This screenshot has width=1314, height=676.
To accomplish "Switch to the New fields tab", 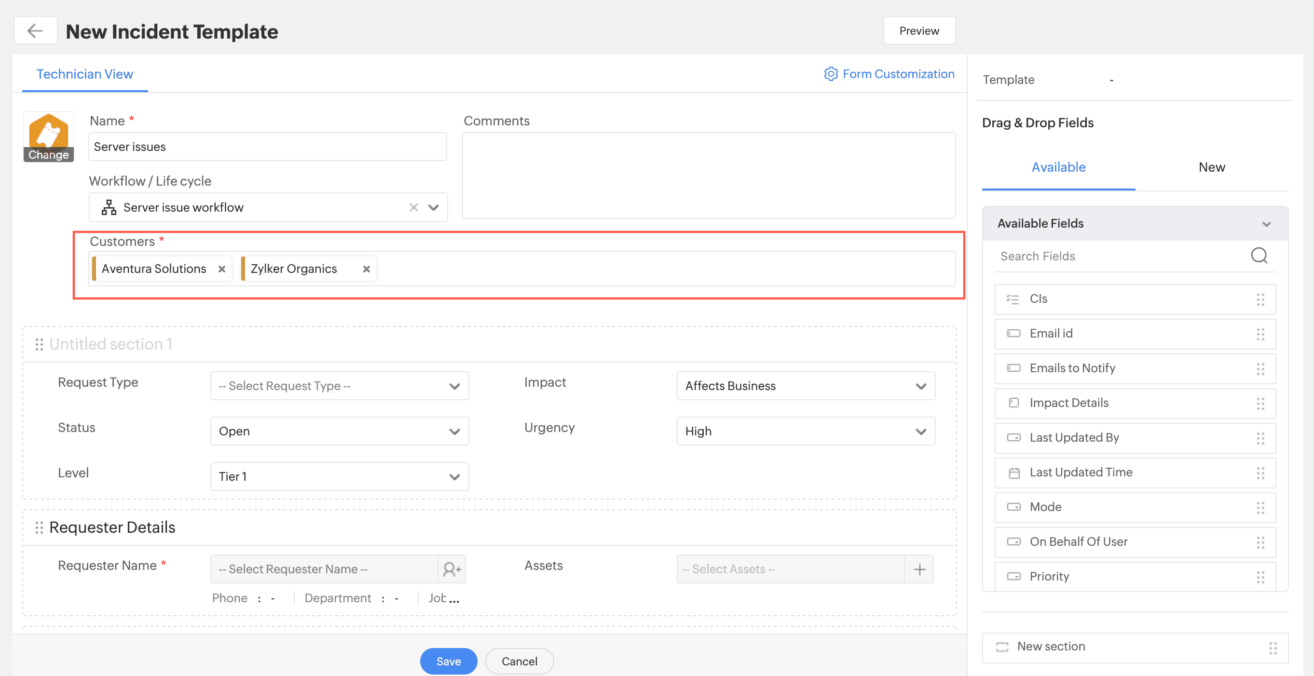I will pos(1211,167).
